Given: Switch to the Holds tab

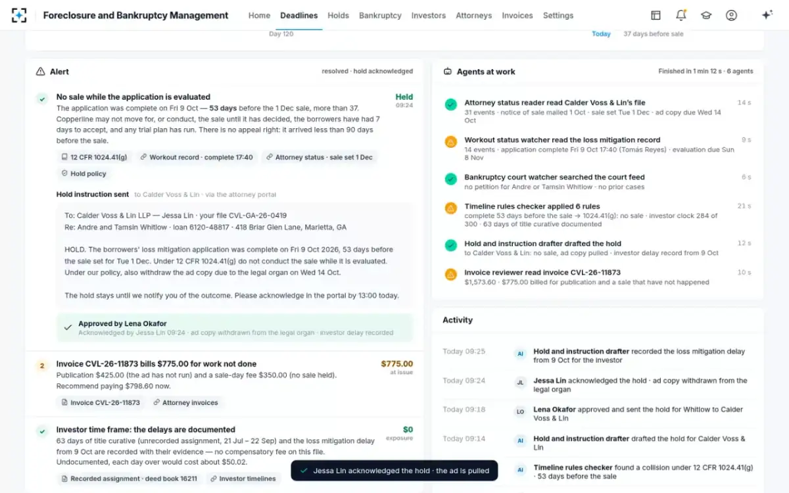Looking at the screenshot, I should [x=338, y=15].
